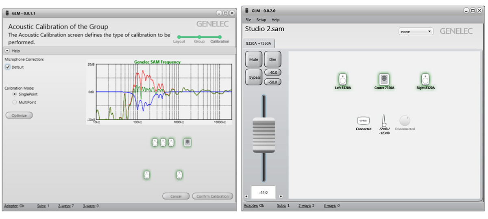Screen dimensions: 488x219
Task: Select the subwoofer icon in calibration layout
Action: [187, 142]
